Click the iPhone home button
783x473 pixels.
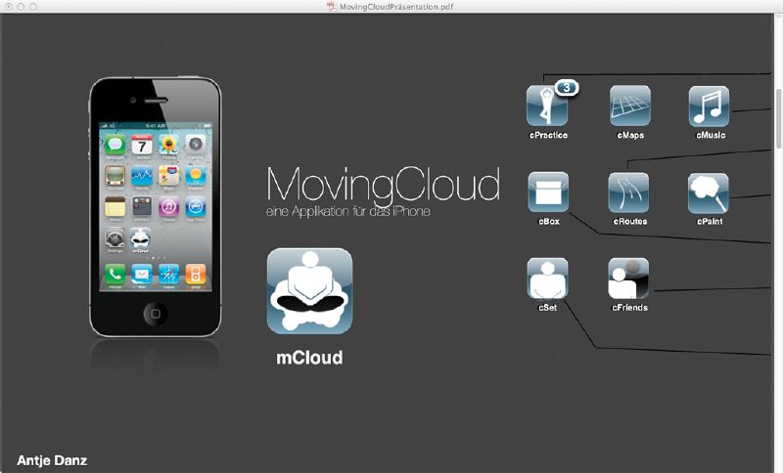(x=156, y=314)
